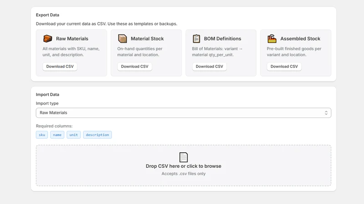
Task: Click 'Bill of Materials: variant' description
Action: (217, 52)
